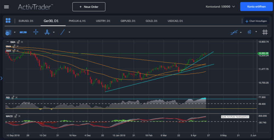Click the Neue Order button
The width and height of the screenshot is (274, 140).
(89, 7)
